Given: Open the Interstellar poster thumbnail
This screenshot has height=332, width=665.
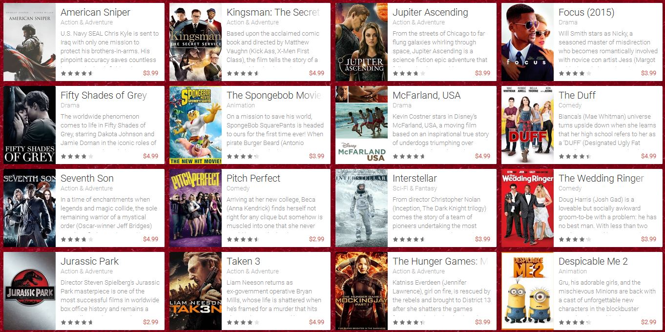Looking at the screenshot, I should coord(361,208).
